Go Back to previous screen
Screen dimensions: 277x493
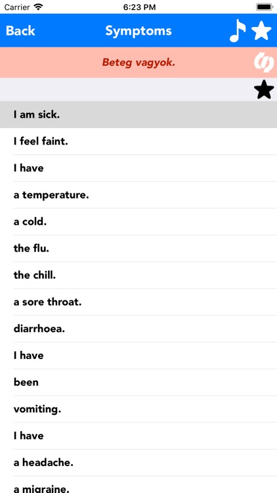tap(20, 31)
